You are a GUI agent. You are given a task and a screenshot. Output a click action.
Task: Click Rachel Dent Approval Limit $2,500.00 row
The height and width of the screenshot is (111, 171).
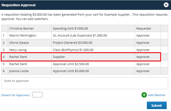85,64
